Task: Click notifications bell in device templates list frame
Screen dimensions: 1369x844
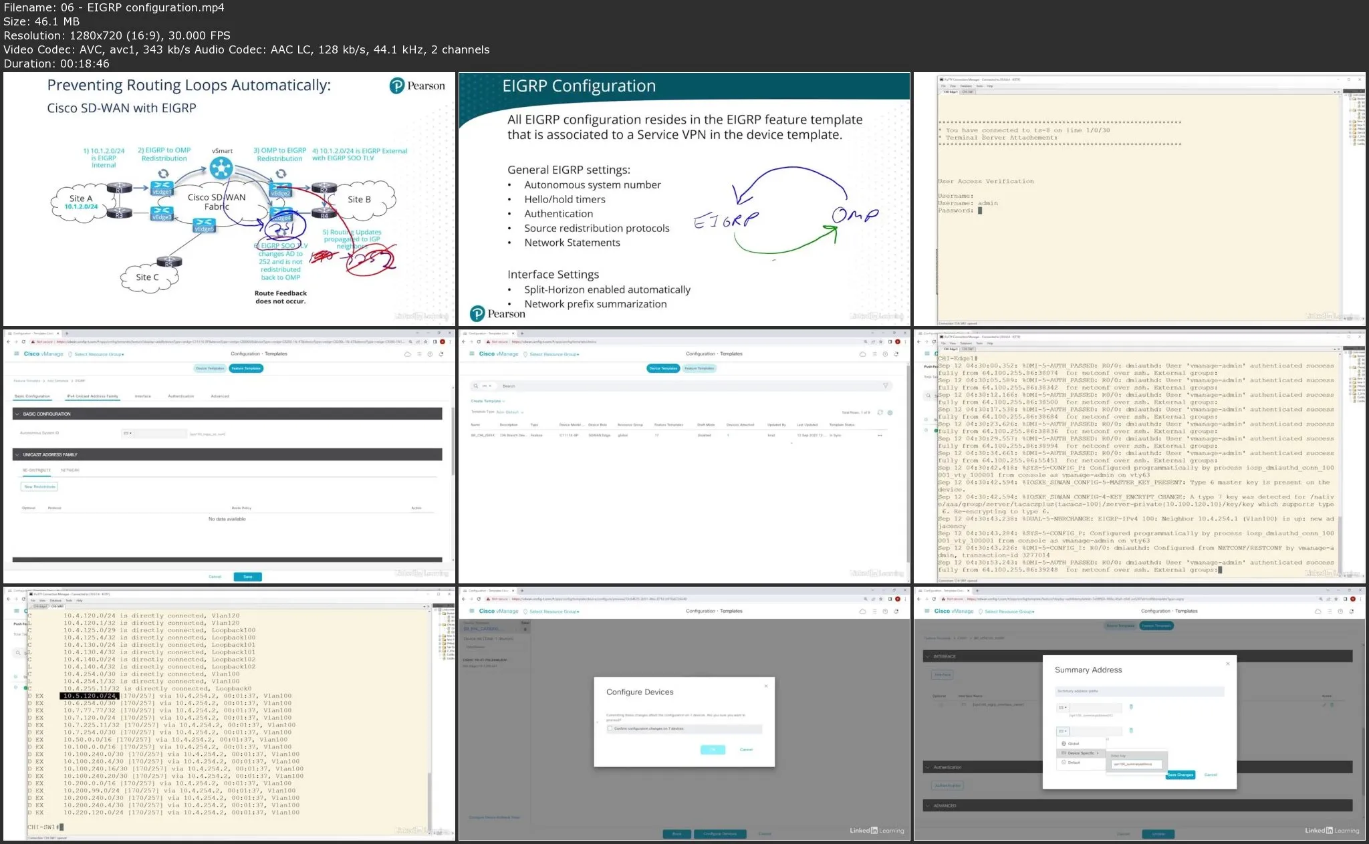Action: pyautogui.click(x=896, y=354)
